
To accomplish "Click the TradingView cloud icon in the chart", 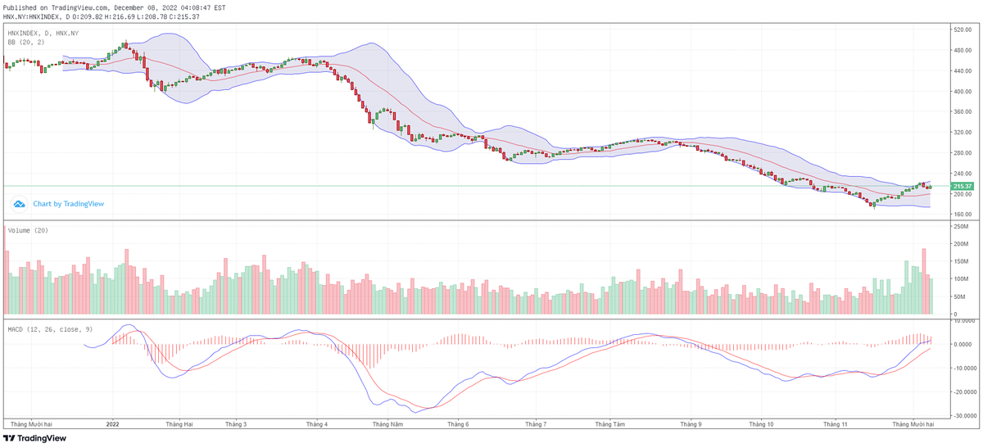I will [20, 204].
